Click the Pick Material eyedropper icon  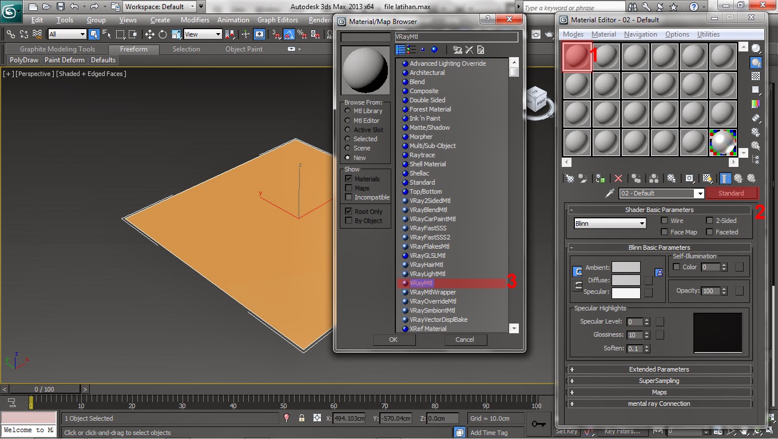click(x=610, y=193)
